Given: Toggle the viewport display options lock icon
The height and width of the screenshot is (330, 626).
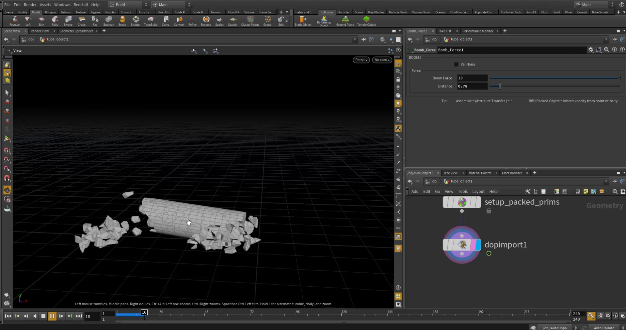Looking at the screenshot, I should click(x=398, y=79).
